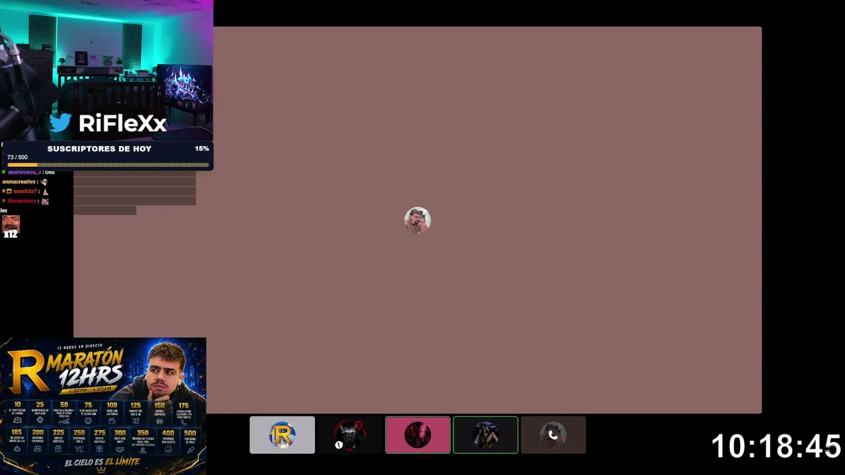Click the 73 / 500 subscriber count
The height and width of the screenshot is (475, 845).
click(x=18, y=157)
